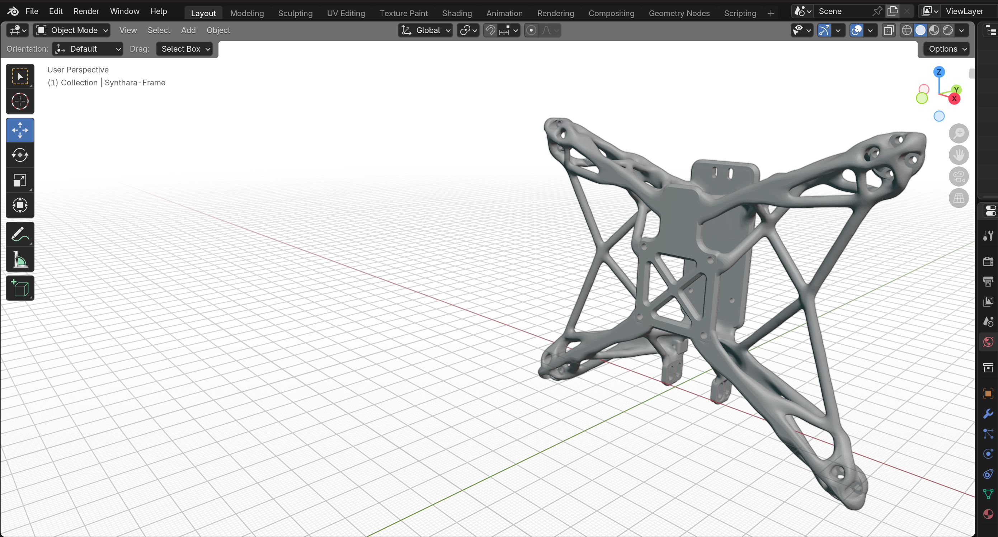The height and width of the screenshot is (537, 998).
Task: Toggle viewport overlays visibility
Action: click(x=857, y=30)
